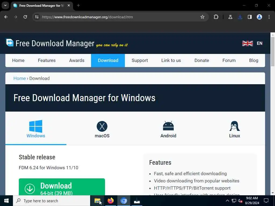Open the Forum menu item

tap(229, 60)
